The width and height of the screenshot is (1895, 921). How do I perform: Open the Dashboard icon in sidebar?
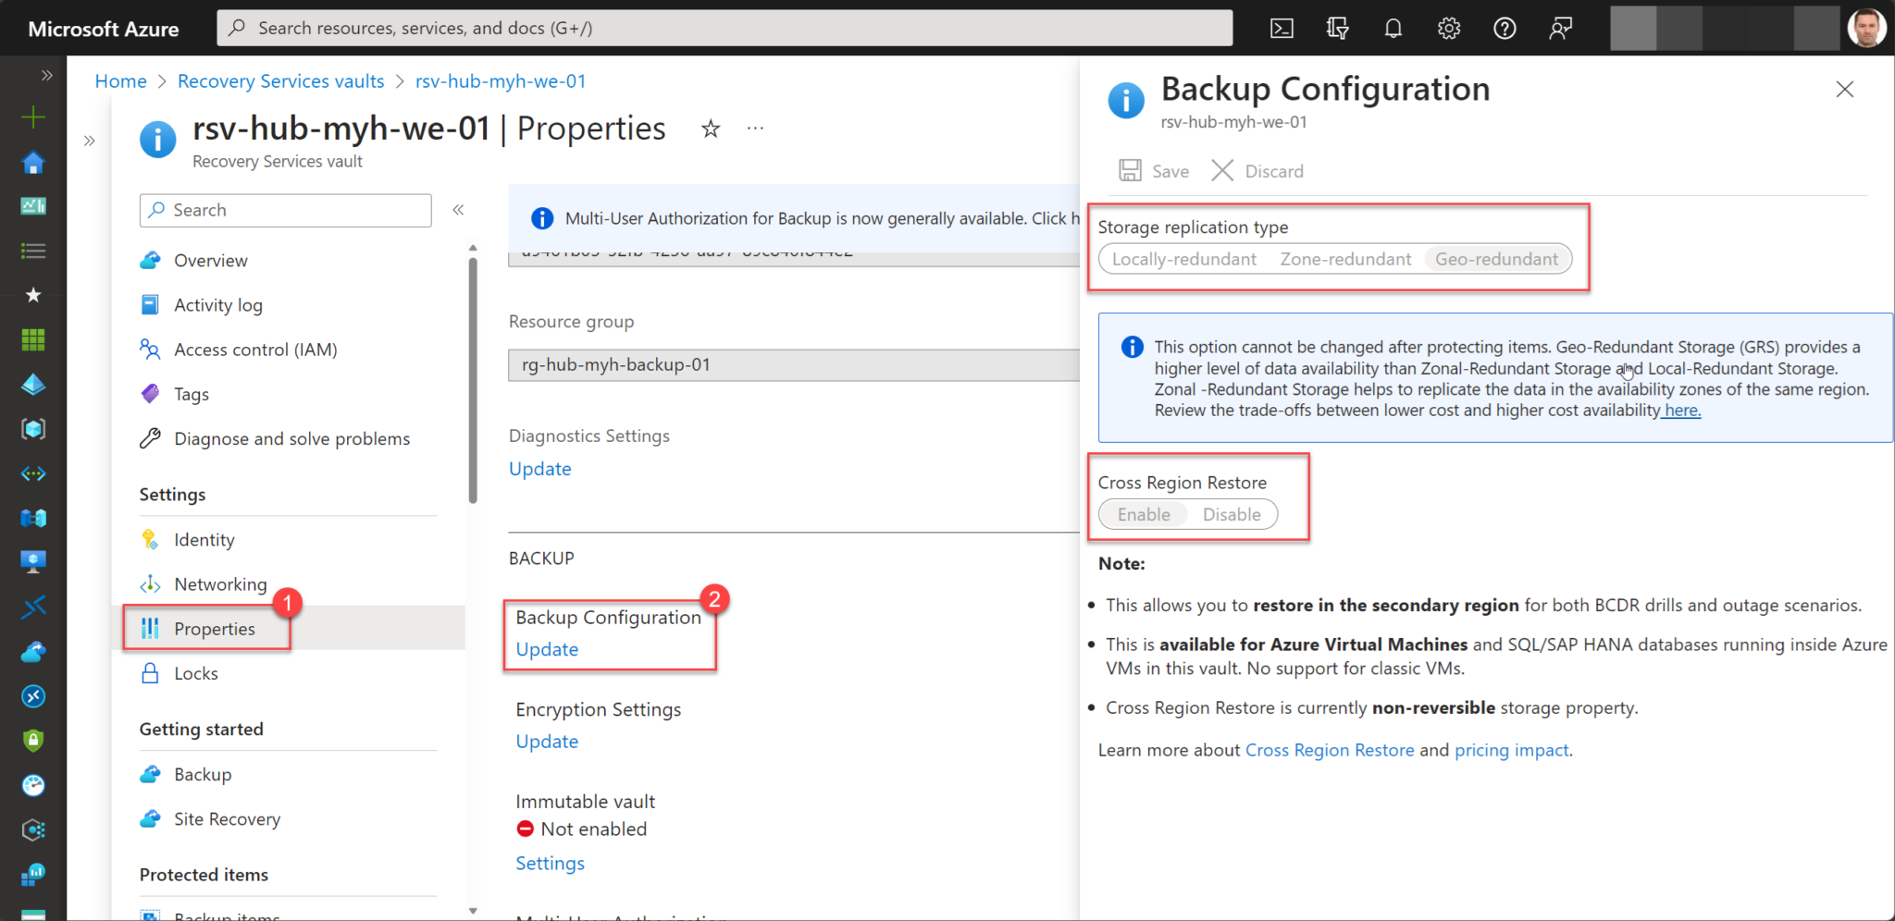pyautogui.click(x=33, y=205)
